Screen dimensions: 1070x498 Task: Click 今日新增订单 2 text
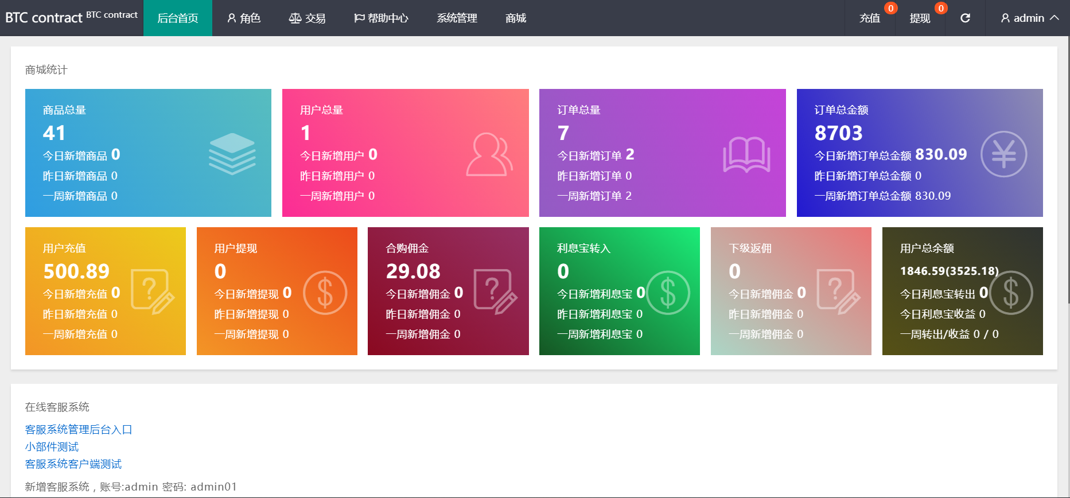[x=596, y=155]
